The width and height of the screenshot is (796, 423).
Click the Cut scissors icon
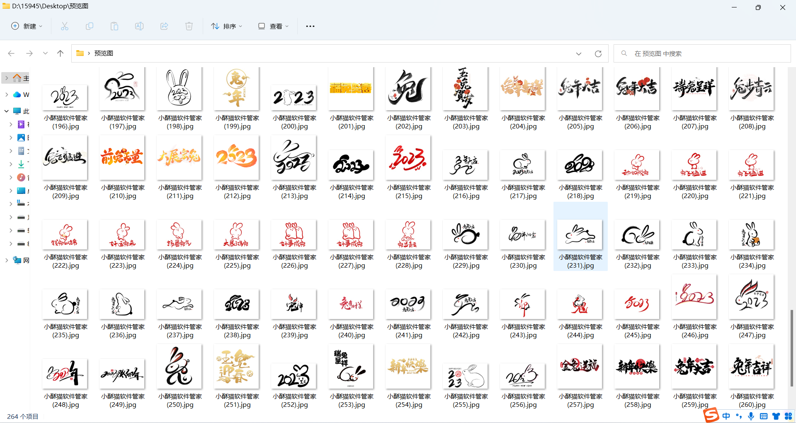pos(65,26)
